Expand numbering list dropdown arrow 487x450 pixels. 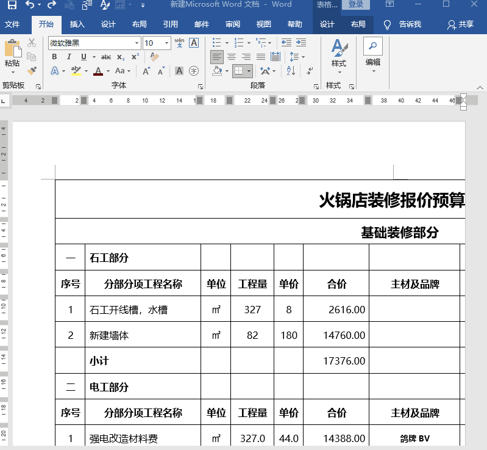click(249, 43)
